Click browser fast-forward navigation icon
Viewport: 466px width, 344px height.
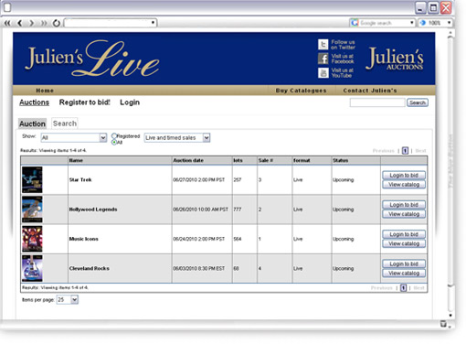(x=44, y=23)
